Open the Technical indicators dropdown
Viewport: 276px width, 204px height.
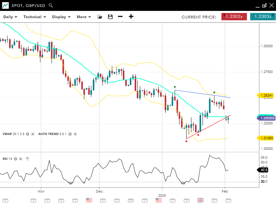35,17
